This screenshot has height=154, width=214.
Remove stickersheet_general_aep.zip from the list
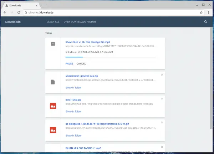coord(162,75)
